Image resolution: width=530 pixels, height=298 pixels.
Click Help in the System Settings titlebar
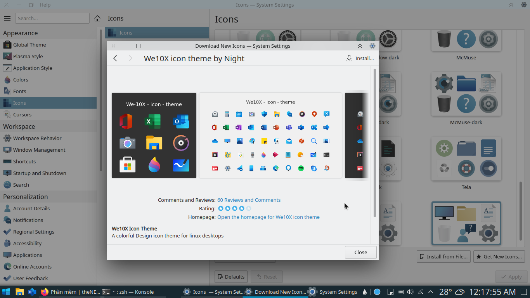pyautogui.click(x=45, y=5)
